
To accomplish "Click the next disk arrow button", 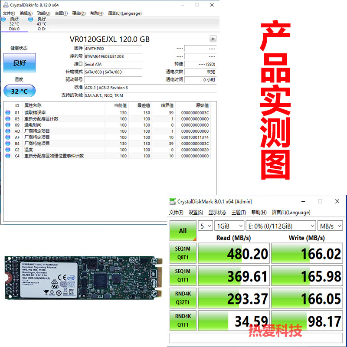I will pos(213,39).
